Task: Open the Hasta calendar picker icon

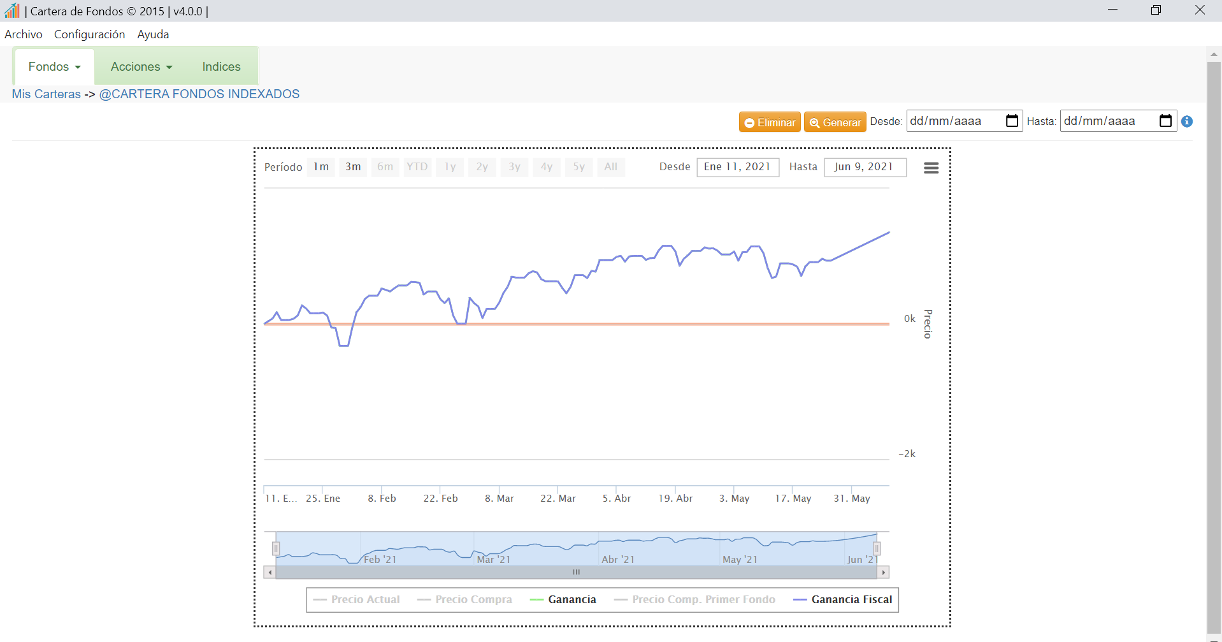Action: 1165,120
